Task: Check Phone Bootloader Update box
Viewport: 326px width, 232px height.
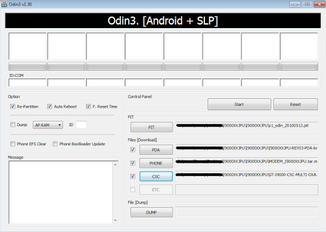Action: pyautogui.click(x=55, y=144)
